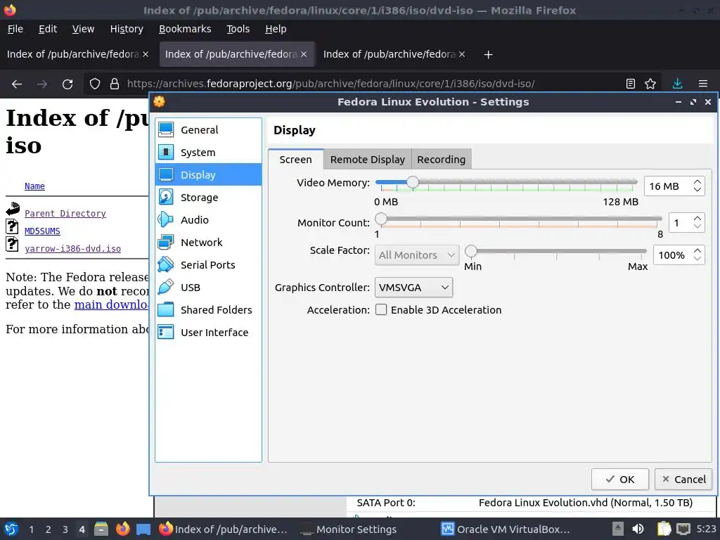
Task: Switch to workspace 2 in taskbar
Action: click(49, 529)
